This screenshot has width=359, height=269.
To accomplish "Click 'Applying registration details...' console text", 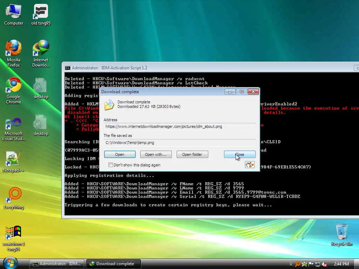I will (109, 175).
